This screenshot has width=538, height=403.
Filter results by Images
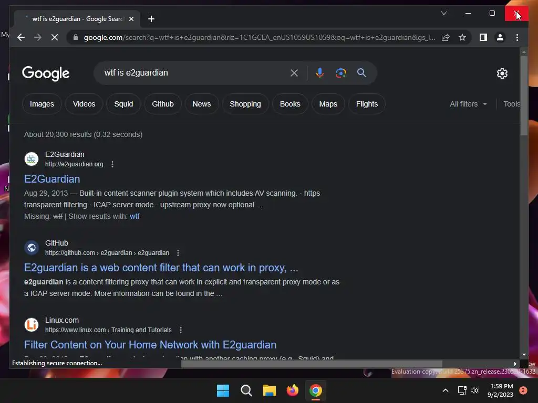(42, 104)
